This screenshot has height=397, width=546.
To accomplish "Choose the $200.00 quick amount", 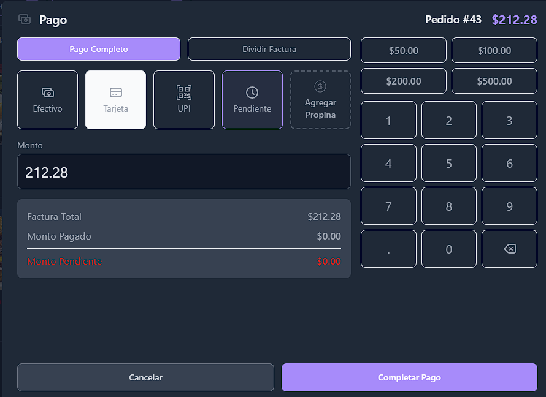I will [404, 81].
